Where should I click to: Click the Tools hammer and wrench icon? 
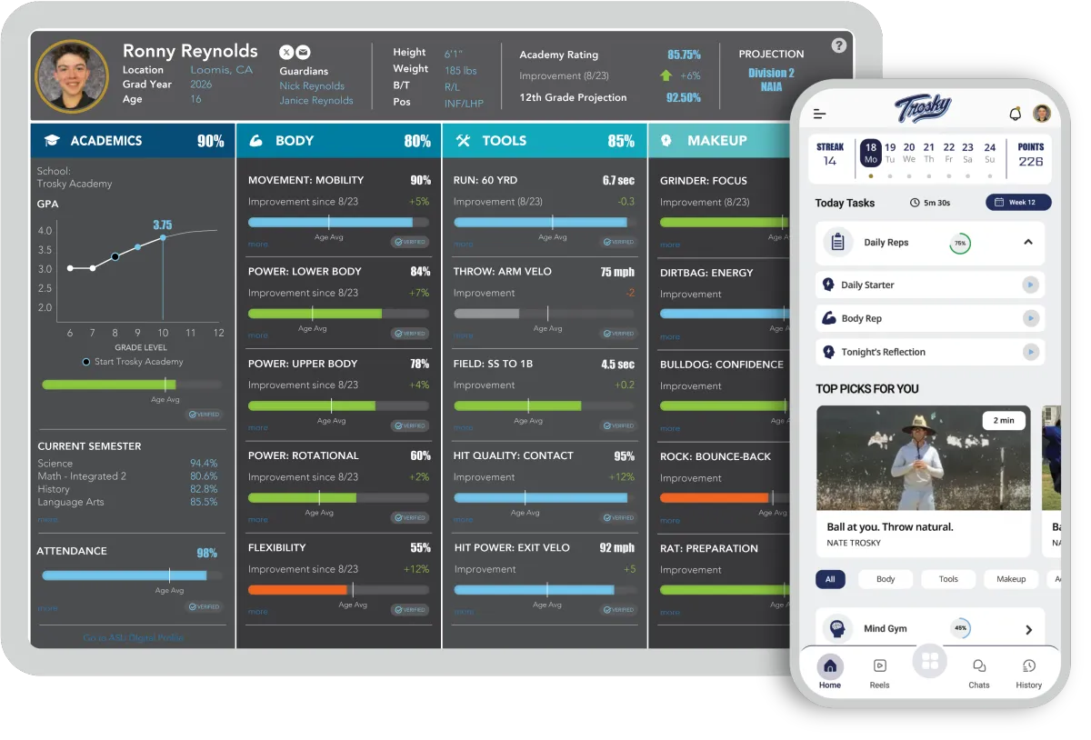[x=463, y=141]
